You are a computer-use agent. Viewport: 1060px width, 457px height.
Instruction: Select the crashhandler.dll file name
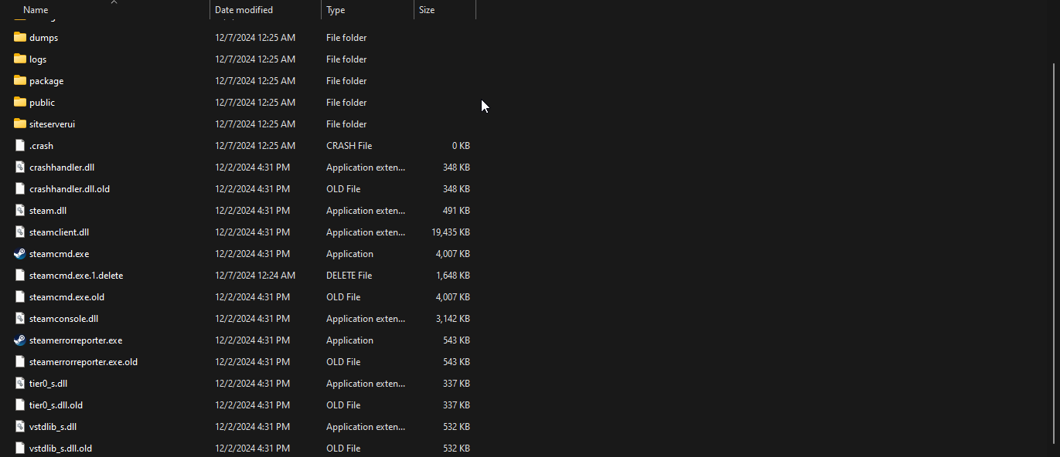[x=62, y=168]
